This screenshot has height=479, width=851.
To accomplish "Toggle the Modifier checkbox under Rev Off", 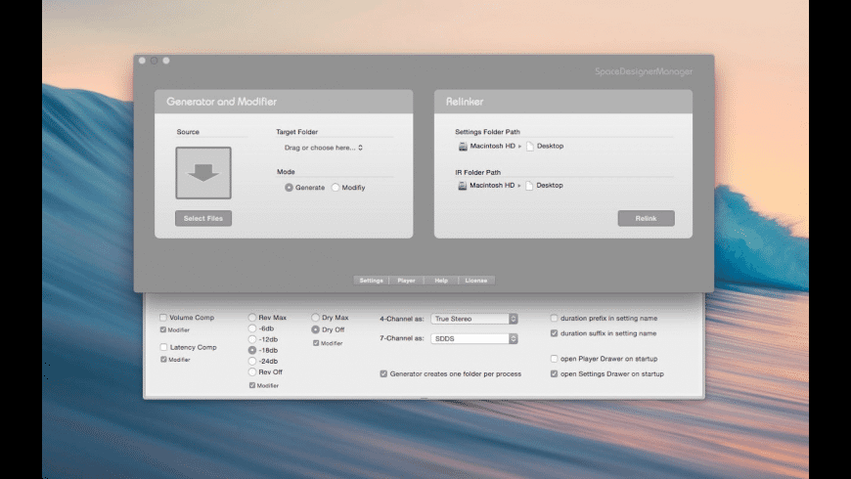I will point(251,385).
